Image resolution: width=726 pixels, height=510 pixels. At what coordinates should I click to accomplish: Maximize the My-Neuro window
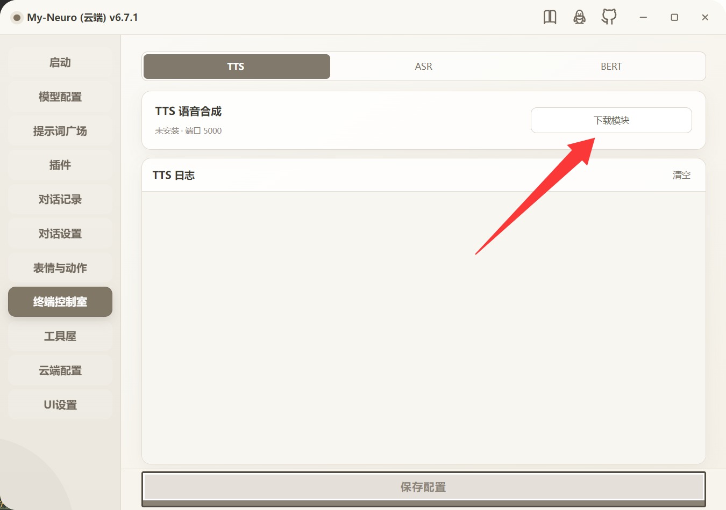(x=674, y=18)
